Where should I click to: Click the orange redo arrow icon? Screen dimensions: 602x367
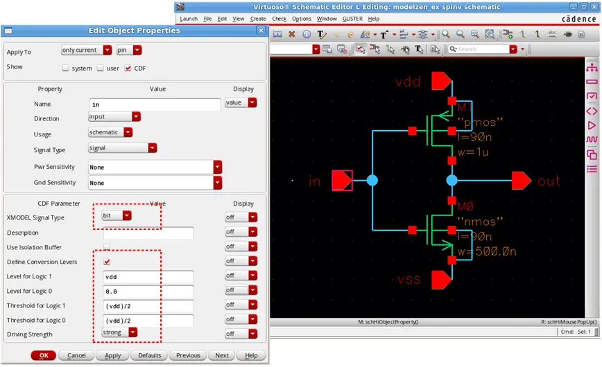[350, 35]
